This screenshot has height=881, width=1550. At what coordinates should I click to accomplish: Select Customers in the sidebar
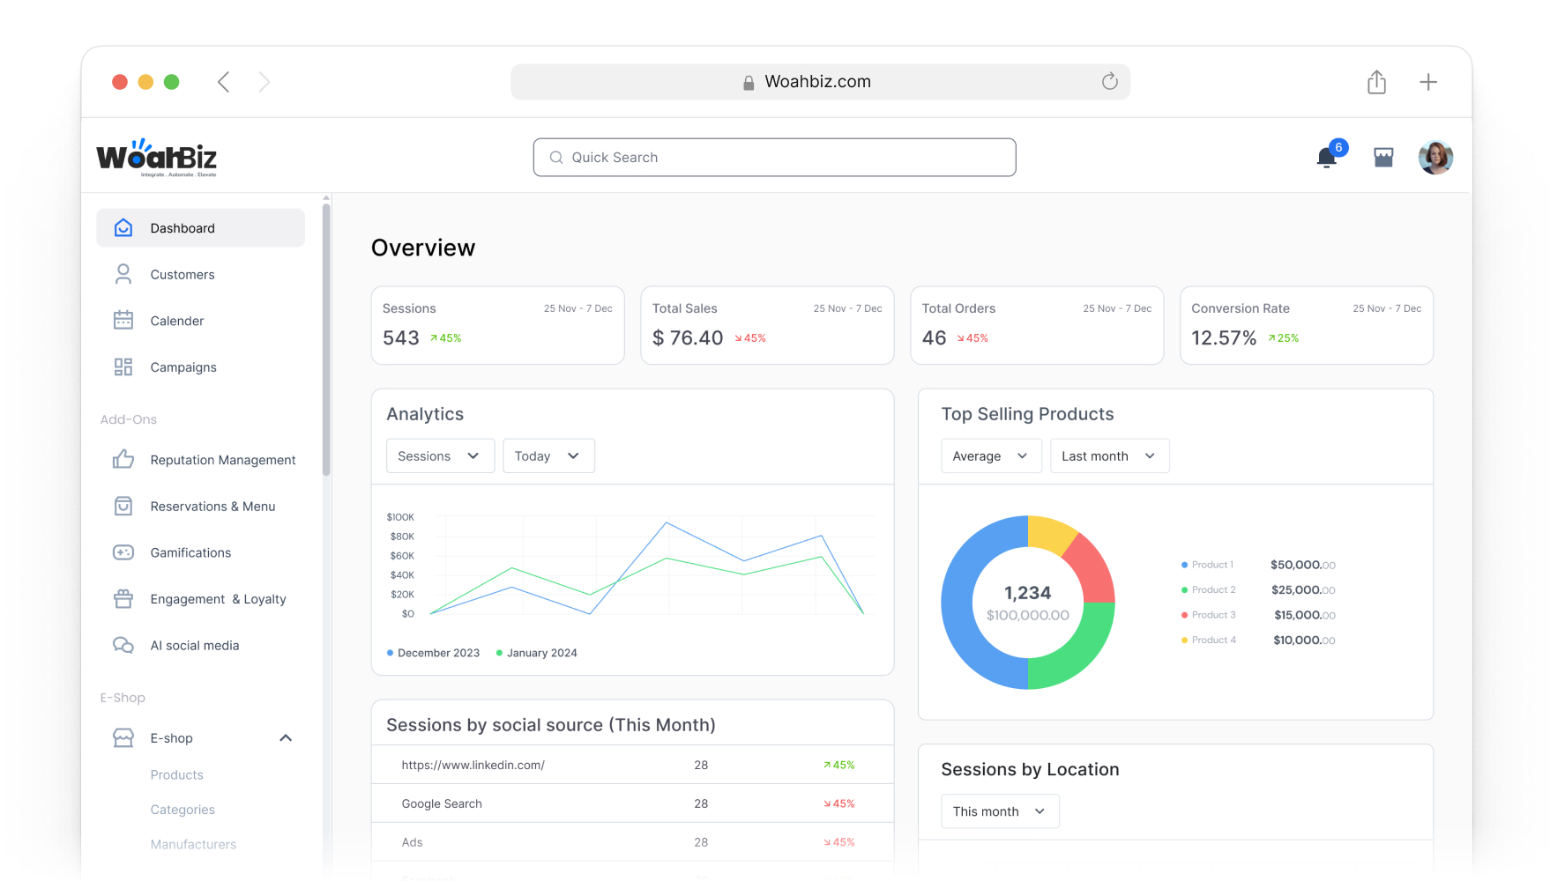(x=183, y=275)
